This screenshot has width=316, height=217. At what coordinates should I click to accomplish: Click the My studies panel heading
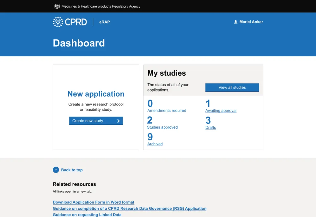coord(167,73)
